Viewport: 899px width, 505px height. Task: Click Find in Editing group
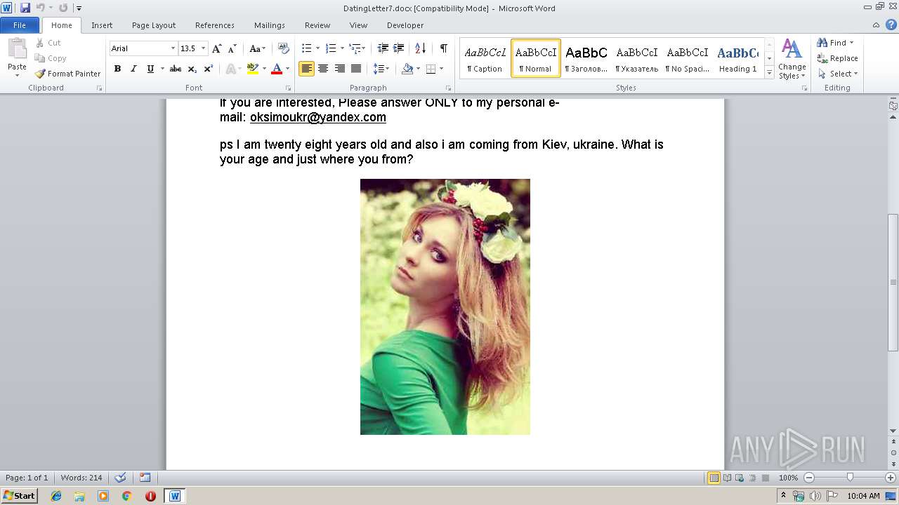coord(836,43)
